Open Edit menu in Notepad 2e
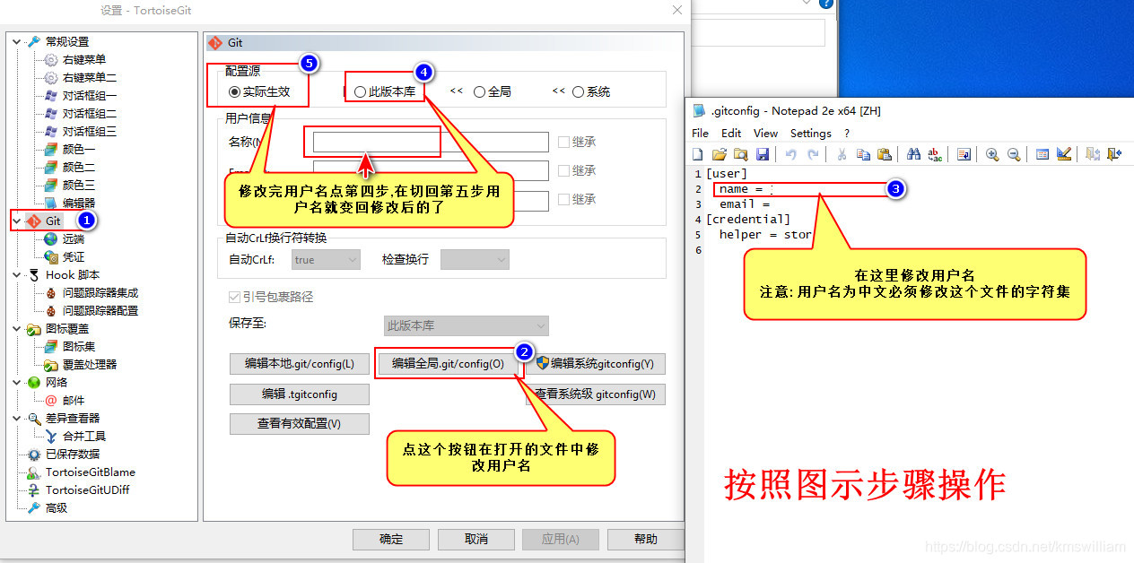 point(731,133)
